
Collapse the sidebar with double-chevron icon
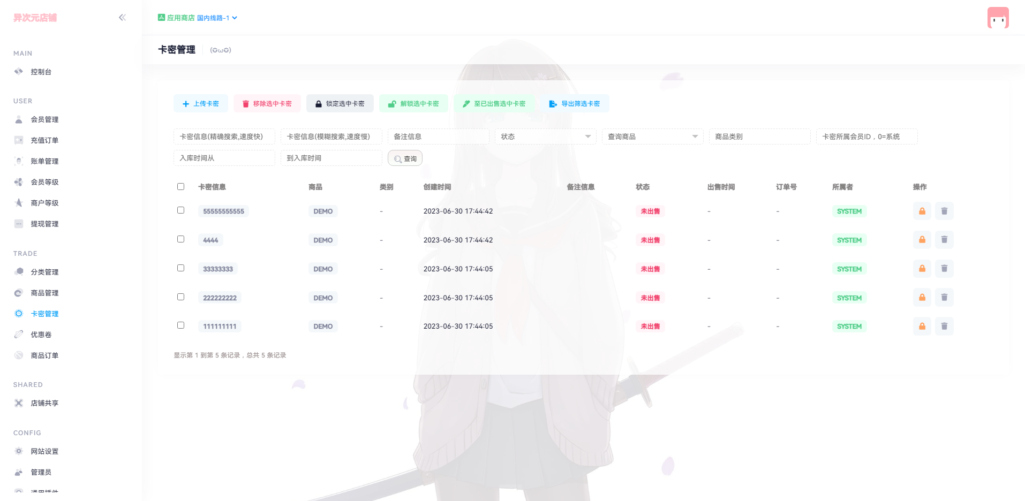pyautogui.click(x=122, y=18)
